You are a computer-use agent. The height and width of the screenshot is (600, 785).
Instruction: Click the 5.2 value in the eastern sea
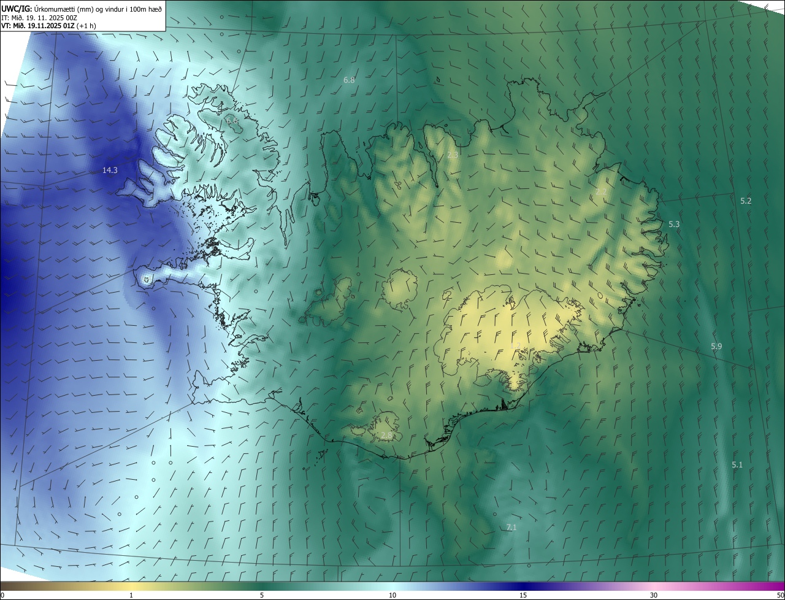[x=746, y=201]
